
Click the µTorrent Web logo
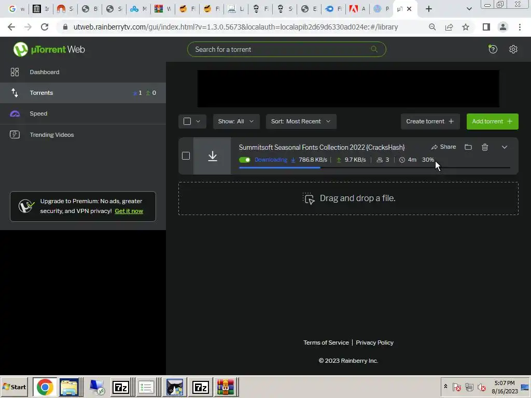tap(49, 49)
